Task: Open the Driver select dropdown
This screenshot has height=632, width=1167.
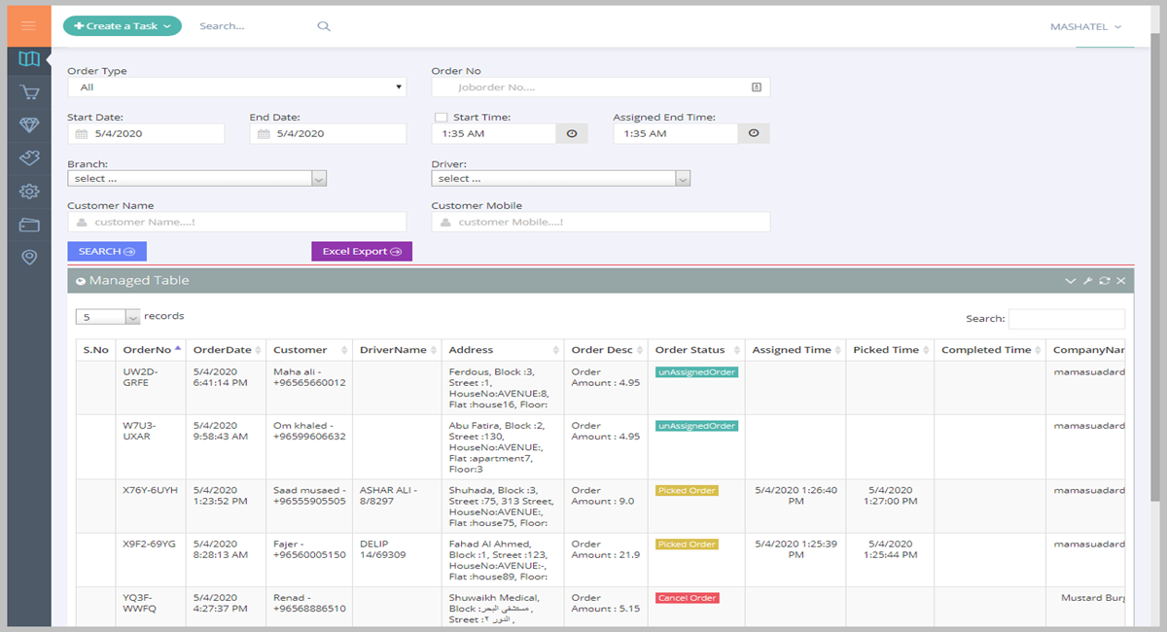Action: pos(561,179)
